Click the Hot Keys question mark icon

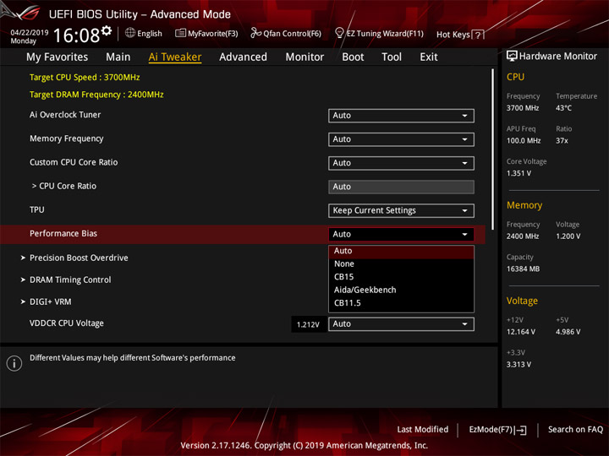pos(478,35)
